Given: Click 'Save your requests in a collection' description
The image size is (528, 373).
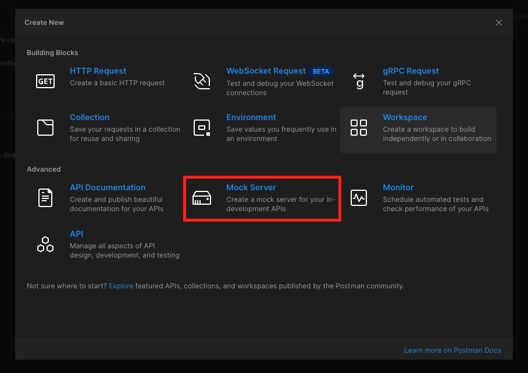Looking at the screenshot, I should tap(125, 134).
